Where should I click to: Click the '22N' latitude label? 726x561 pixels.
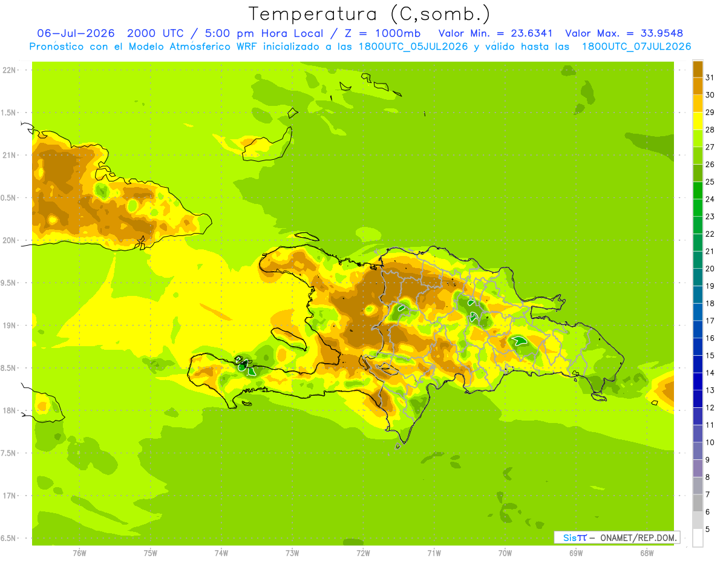[10, 70]
